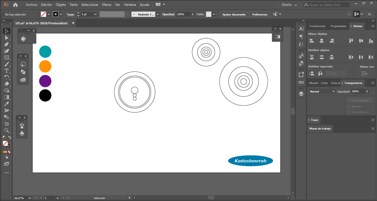Click the orange circle on canvas

pos(45,66)
